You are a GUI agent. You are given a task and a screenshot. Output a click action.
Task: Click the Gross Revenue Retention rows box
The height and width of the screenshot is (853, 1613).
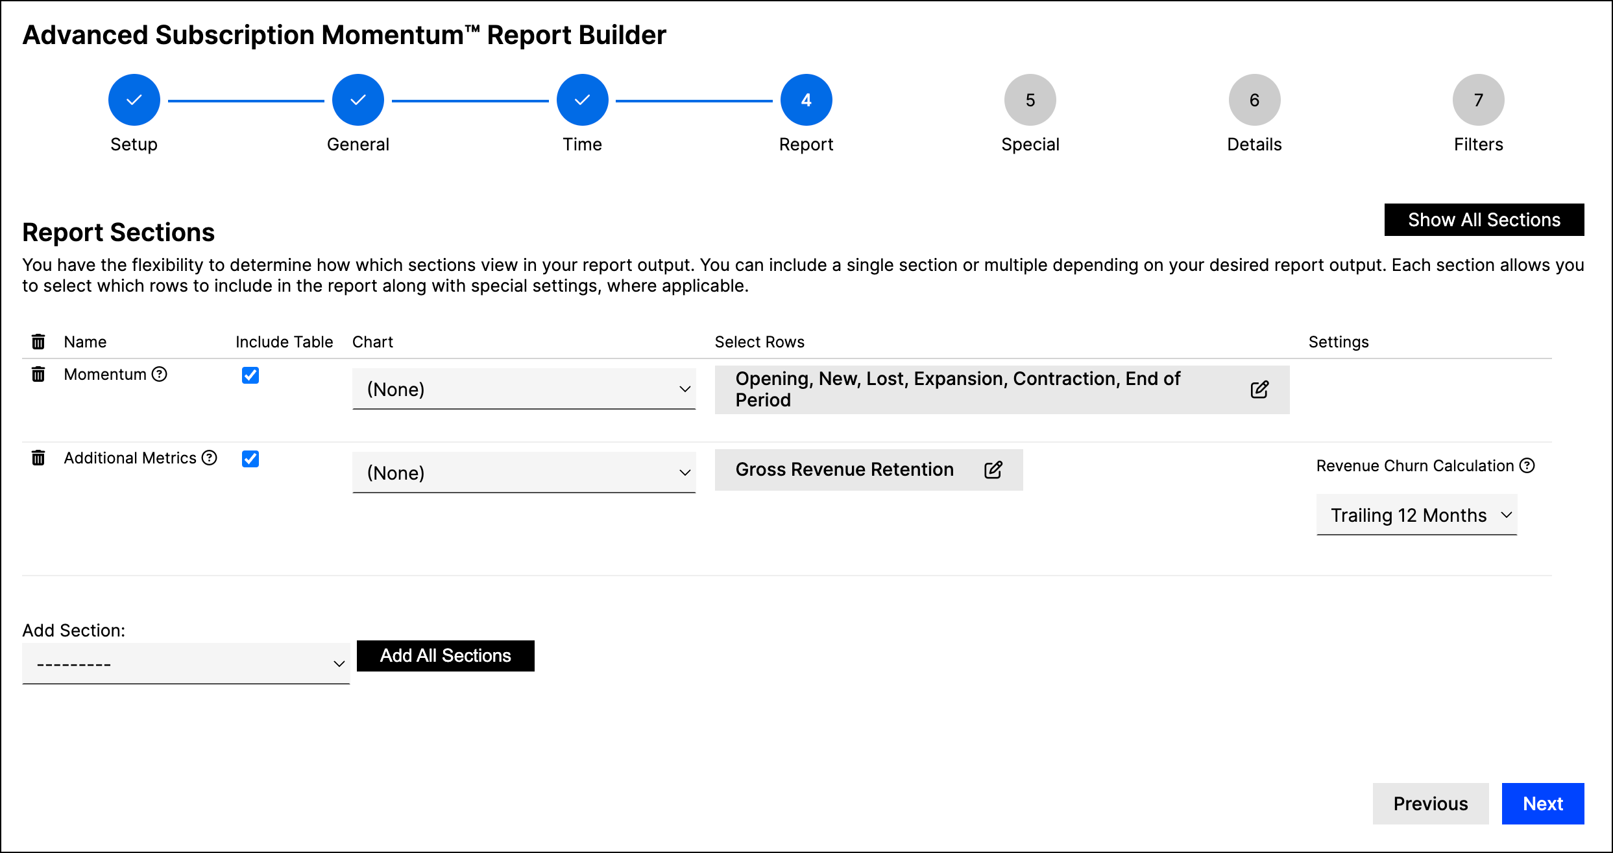[x=869, y=470]
